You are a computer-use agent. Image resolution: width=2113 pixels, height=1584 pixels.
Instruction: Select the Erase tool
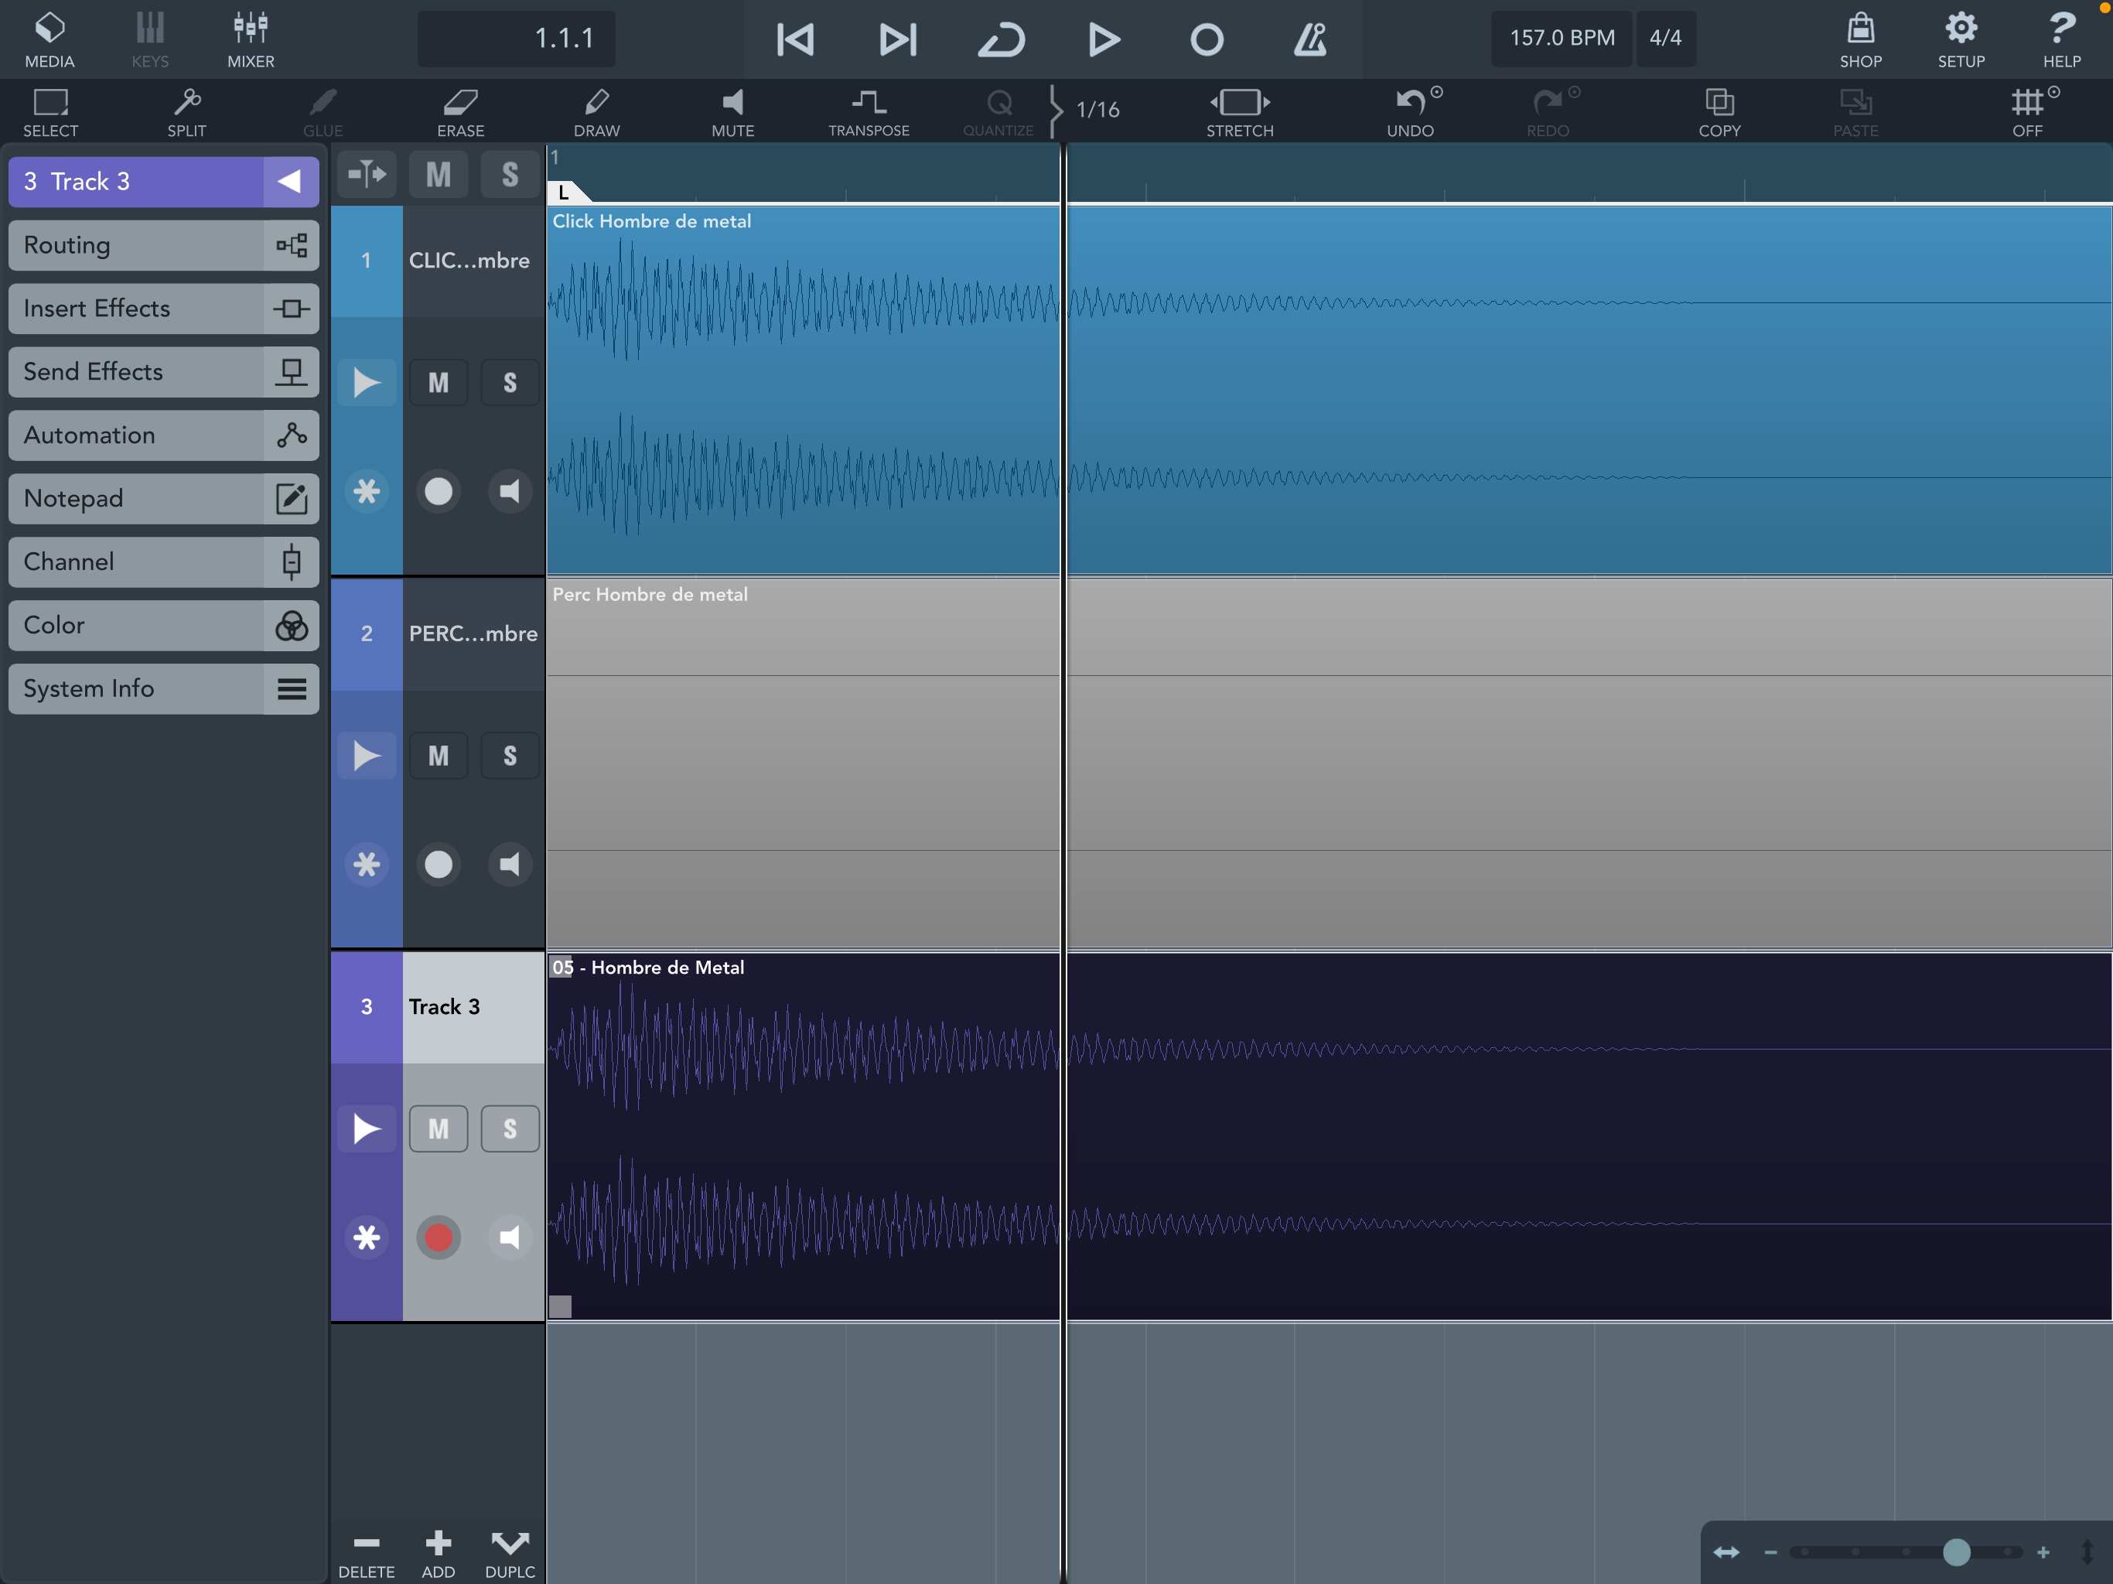point(460,111)
